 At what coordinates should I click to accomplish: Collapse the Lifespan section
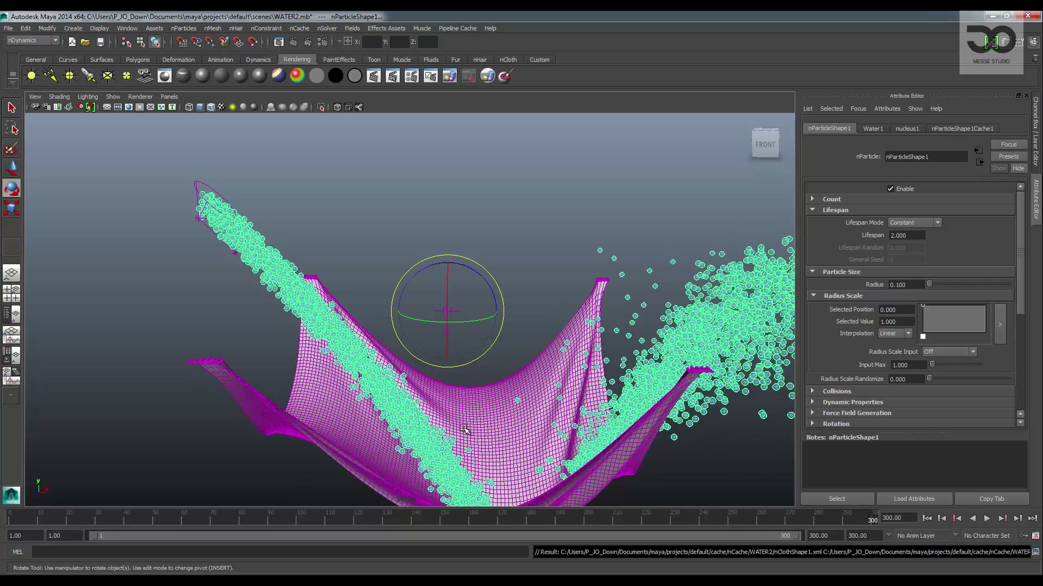910,210
